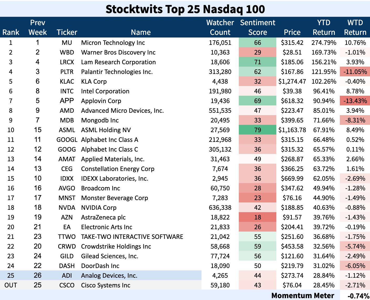The width and height of the screenshot is (370, 300).
Task: Click the $28.51 price cell
Action: tap(292, 52)
